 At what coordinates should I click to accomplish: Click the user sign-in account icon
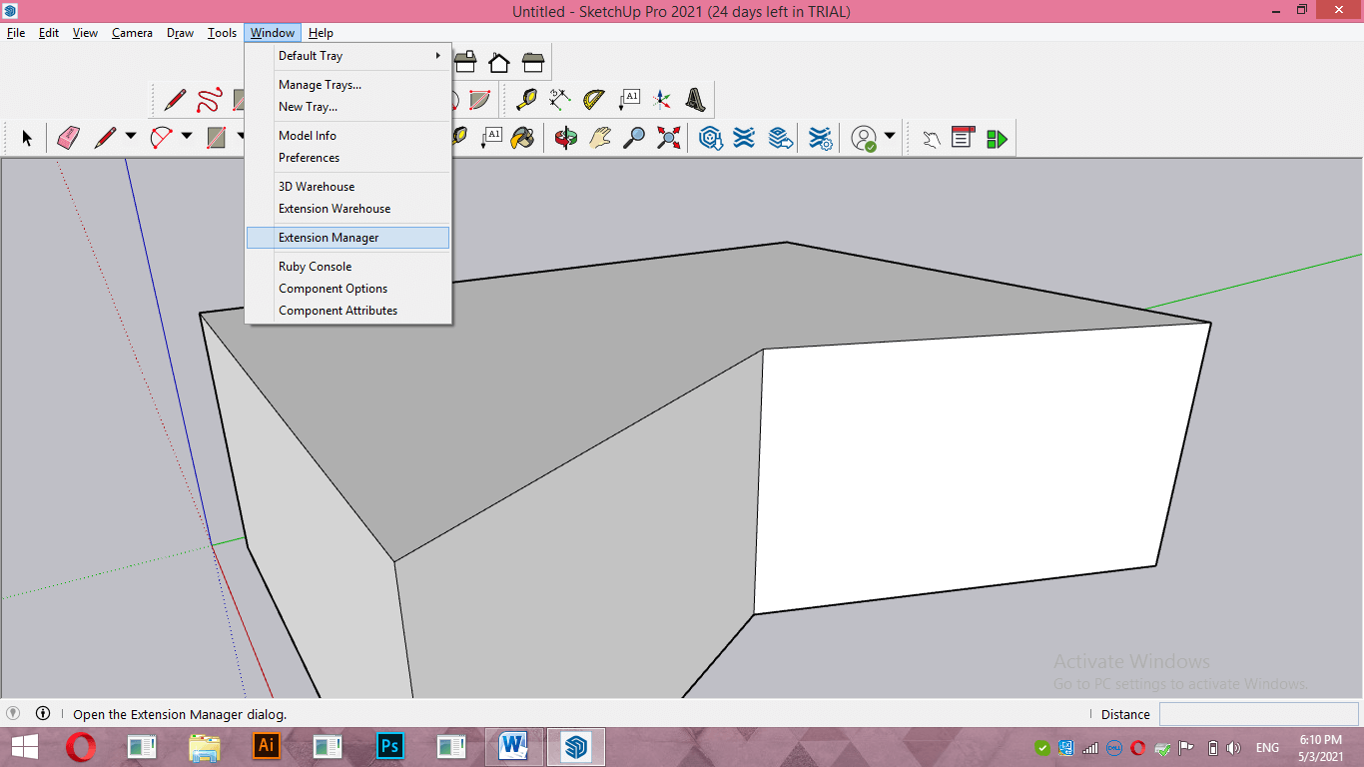point(864,138)
